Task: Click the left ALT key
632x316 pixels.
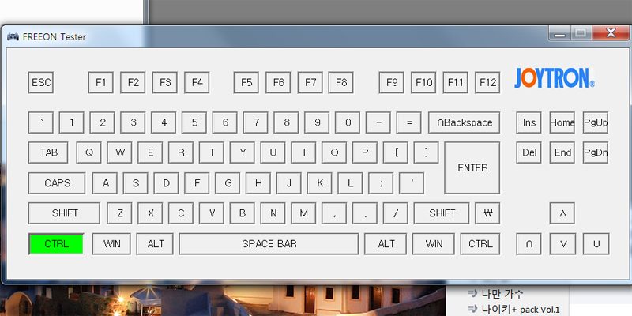Action: pos(155,244)
